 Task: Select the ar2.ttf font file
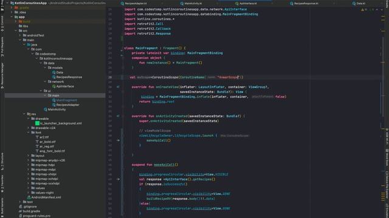tap(42, 137)
